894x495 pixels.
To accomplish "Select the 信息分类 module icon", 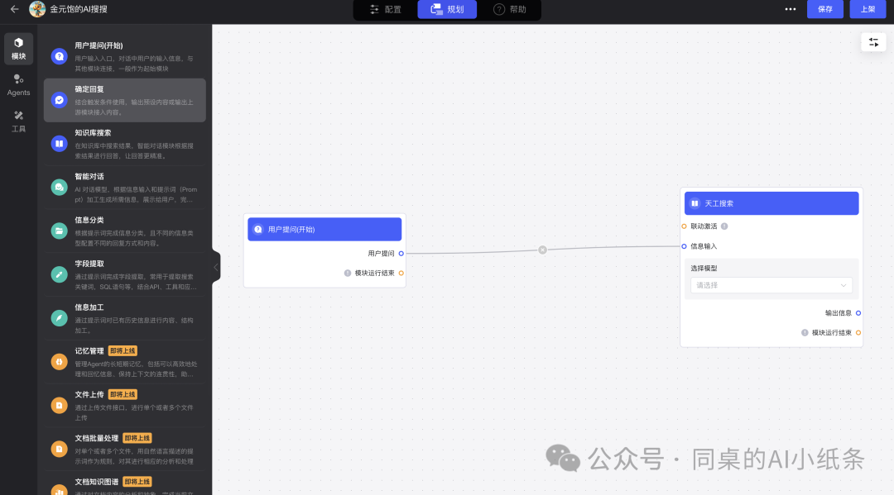I will pyautogui.click(x=60, y=231).
